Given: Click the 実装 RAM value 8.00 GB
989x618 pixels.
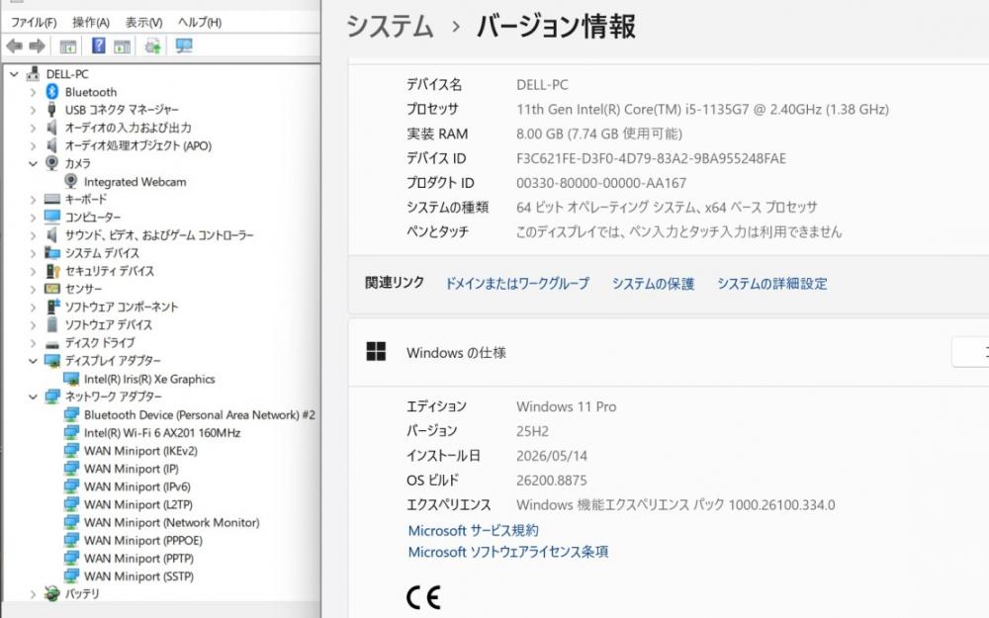Looking at the screenshot, I should click(x=598, y=133).
